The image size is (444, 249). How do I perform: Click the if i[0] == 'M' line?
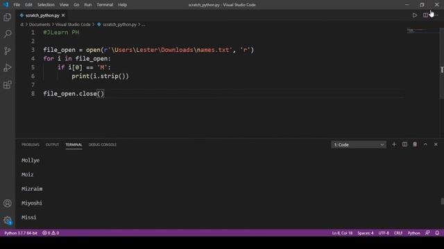tap(84, 68)
